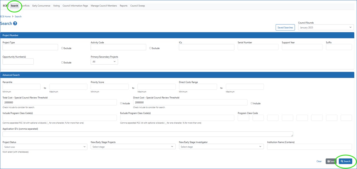Focus the Priority Score Minimum field
The width and height of the screenshot is (357, 169).
[x=110, y=87]
